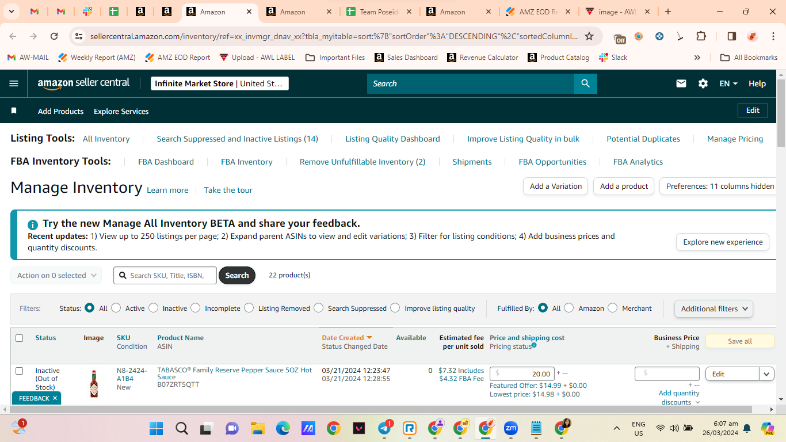786x442 pixels.
Task: Select Fulfilled By Amazon radio button
Action: 569,308
